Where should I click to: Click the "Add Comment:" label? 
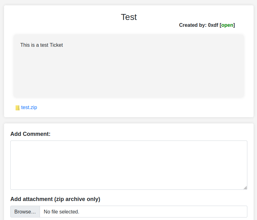(x=30, y=134)
